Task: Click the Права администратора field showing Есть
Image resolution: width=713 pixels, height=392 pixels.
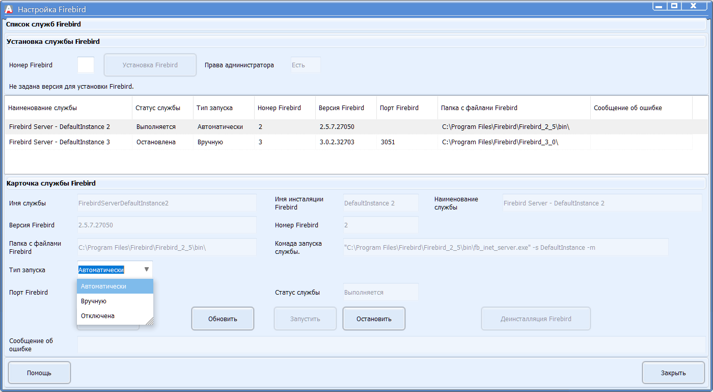Action: tap(306, 65)
